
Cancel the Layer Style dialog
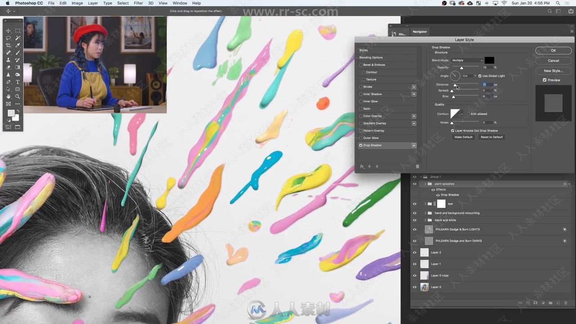pos(553,61)
